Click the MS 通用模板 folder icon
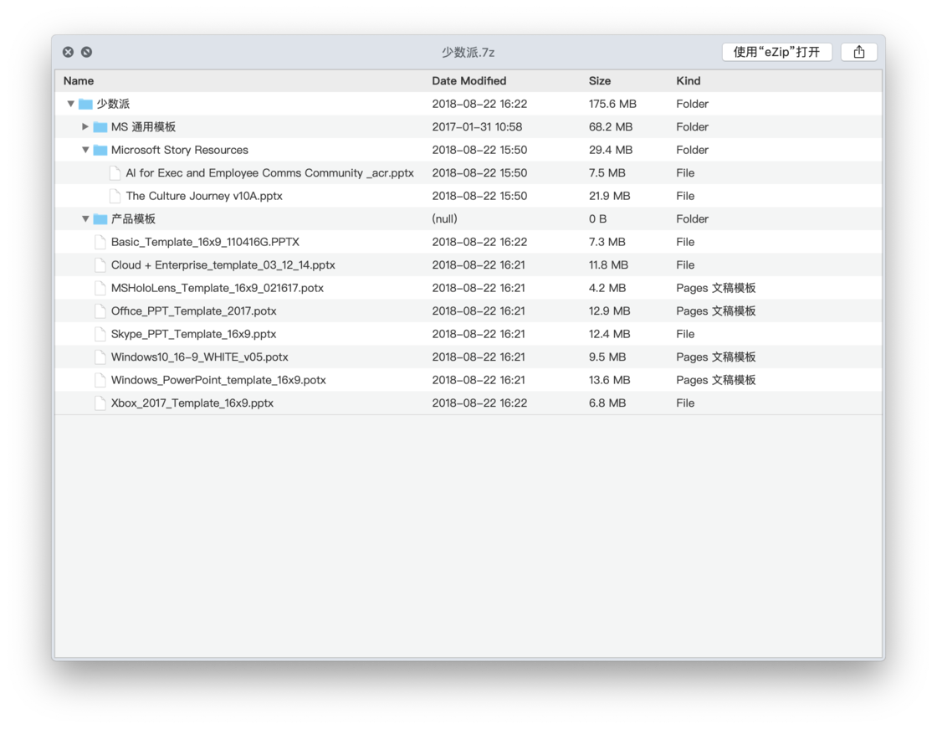Image resolution: width=937 pixels, height=729 pixels. click(x=100, y=126)
